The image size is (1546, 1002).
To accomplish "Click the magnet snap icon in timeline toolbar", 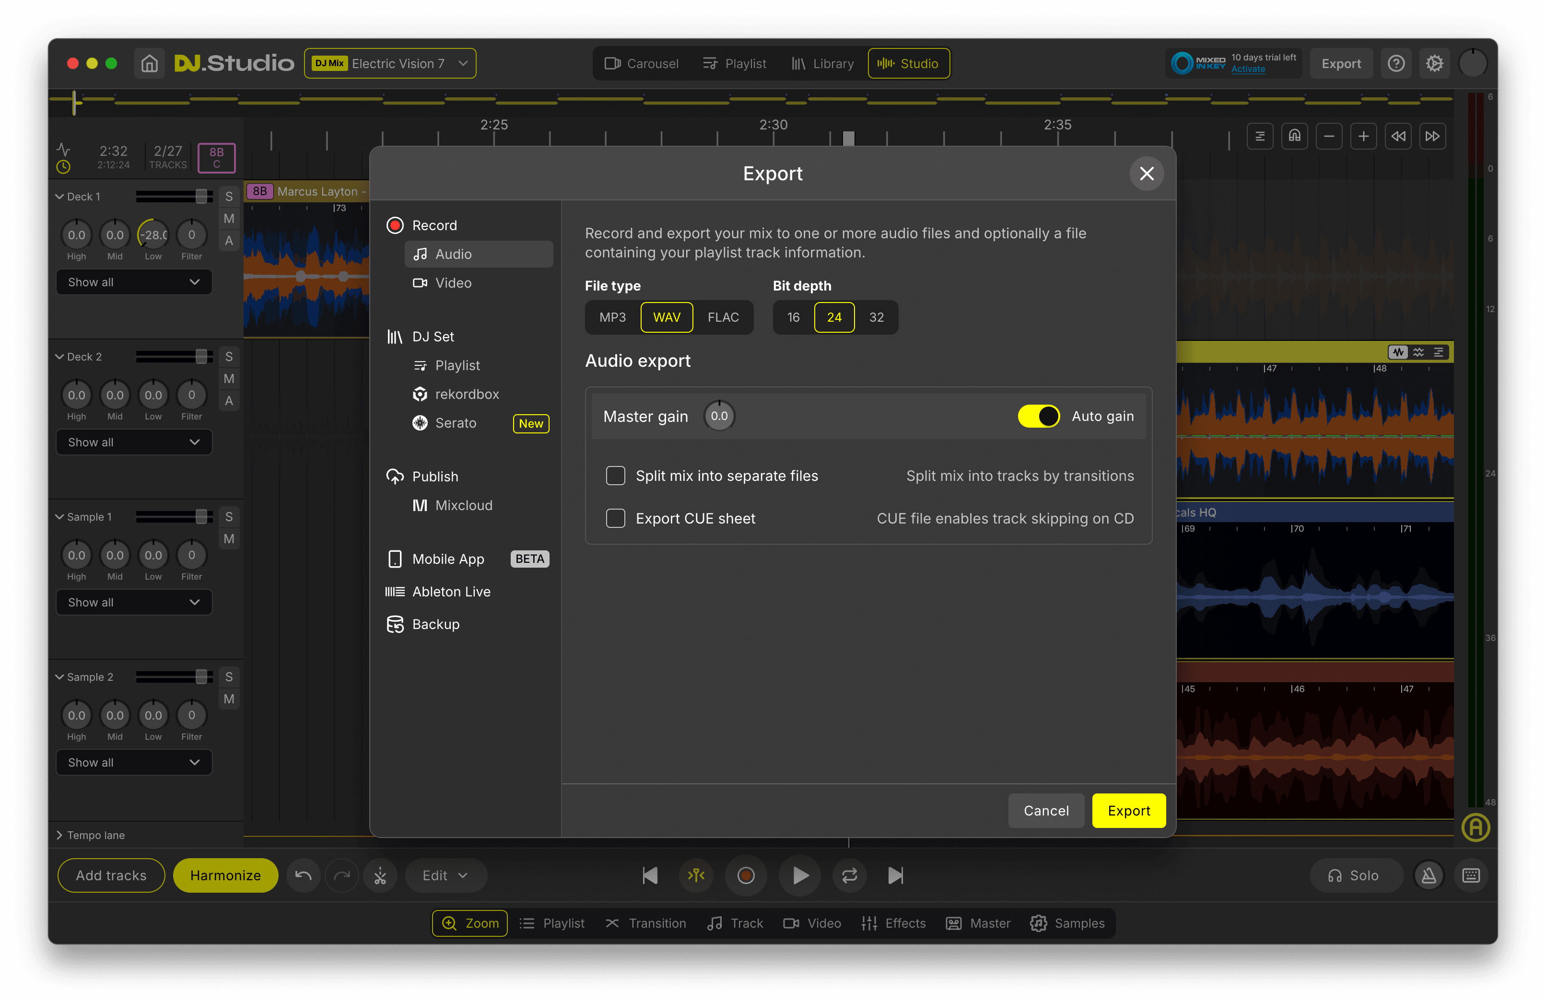I will click(x=1295, y=136).
